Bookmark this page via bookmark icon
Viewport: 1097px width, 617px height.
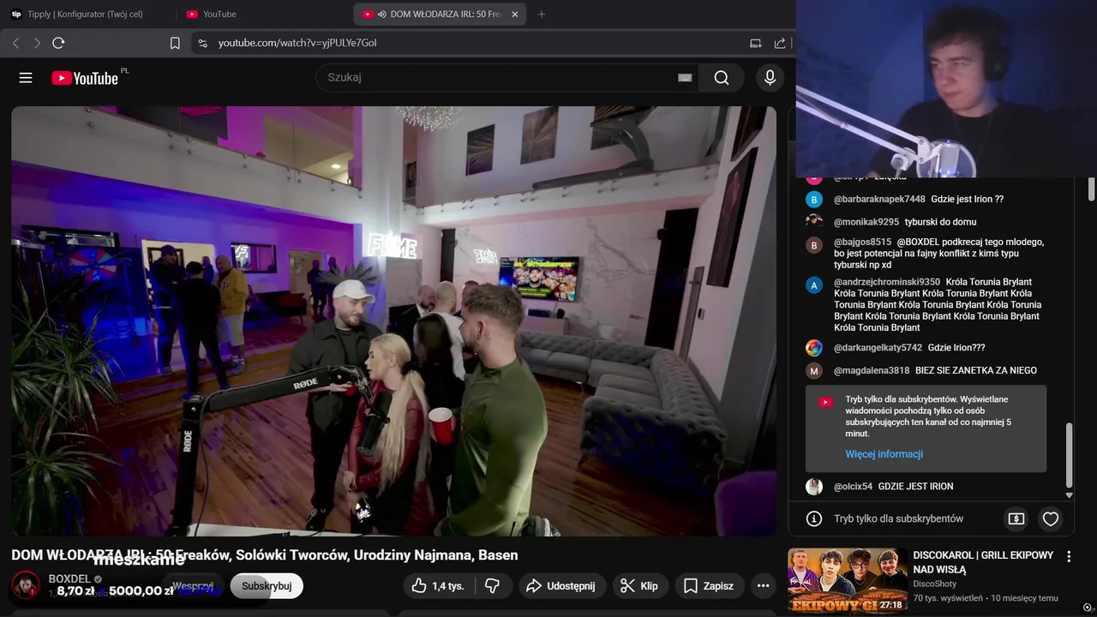175,43
